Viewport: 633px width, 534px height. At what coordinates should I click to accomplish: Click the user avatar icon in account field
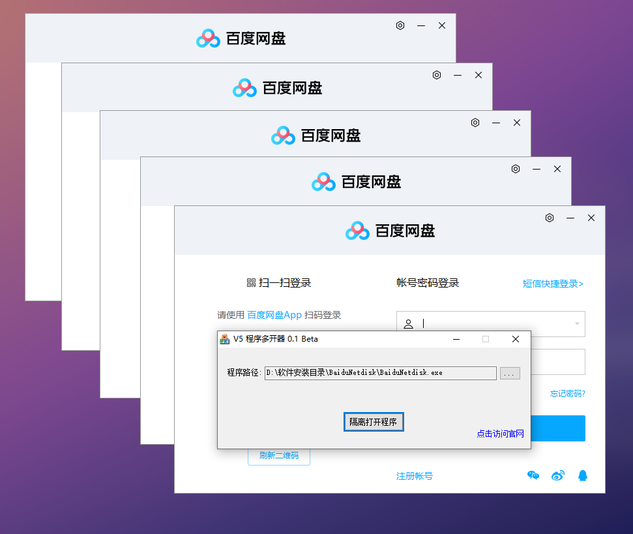[x=409, y=323]
